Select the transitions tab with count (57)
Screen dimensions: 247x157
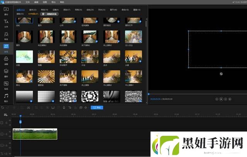[x=67, y=10]
